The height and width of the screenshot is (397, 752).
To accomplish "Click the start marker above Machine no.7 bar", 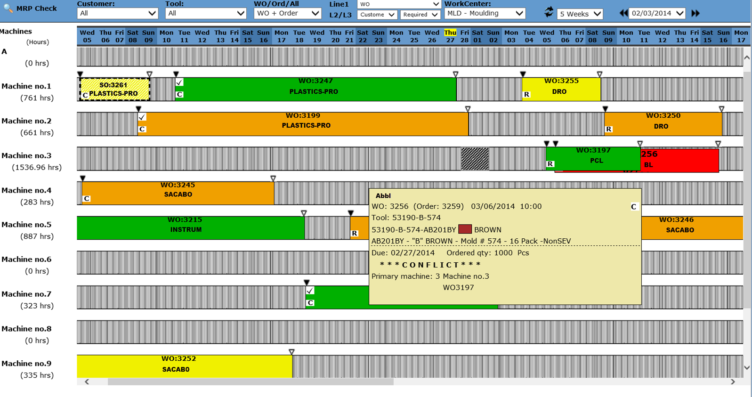I will 307,283.
